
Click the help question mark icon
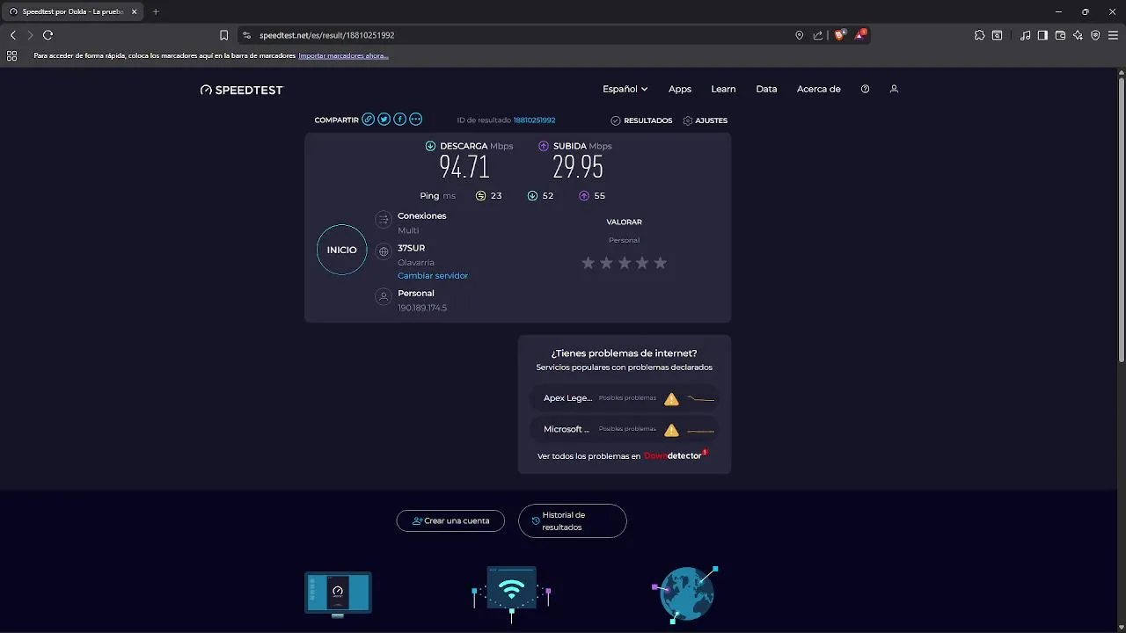tap(865, 89)
